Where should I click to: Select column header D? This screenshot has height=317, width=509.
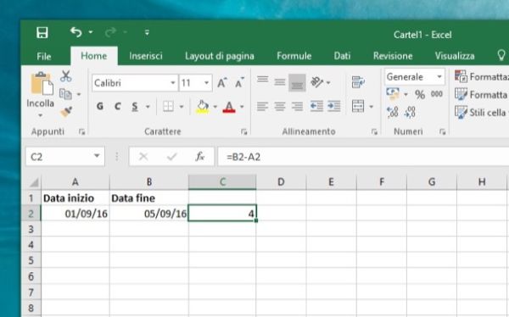click(281, 181)
